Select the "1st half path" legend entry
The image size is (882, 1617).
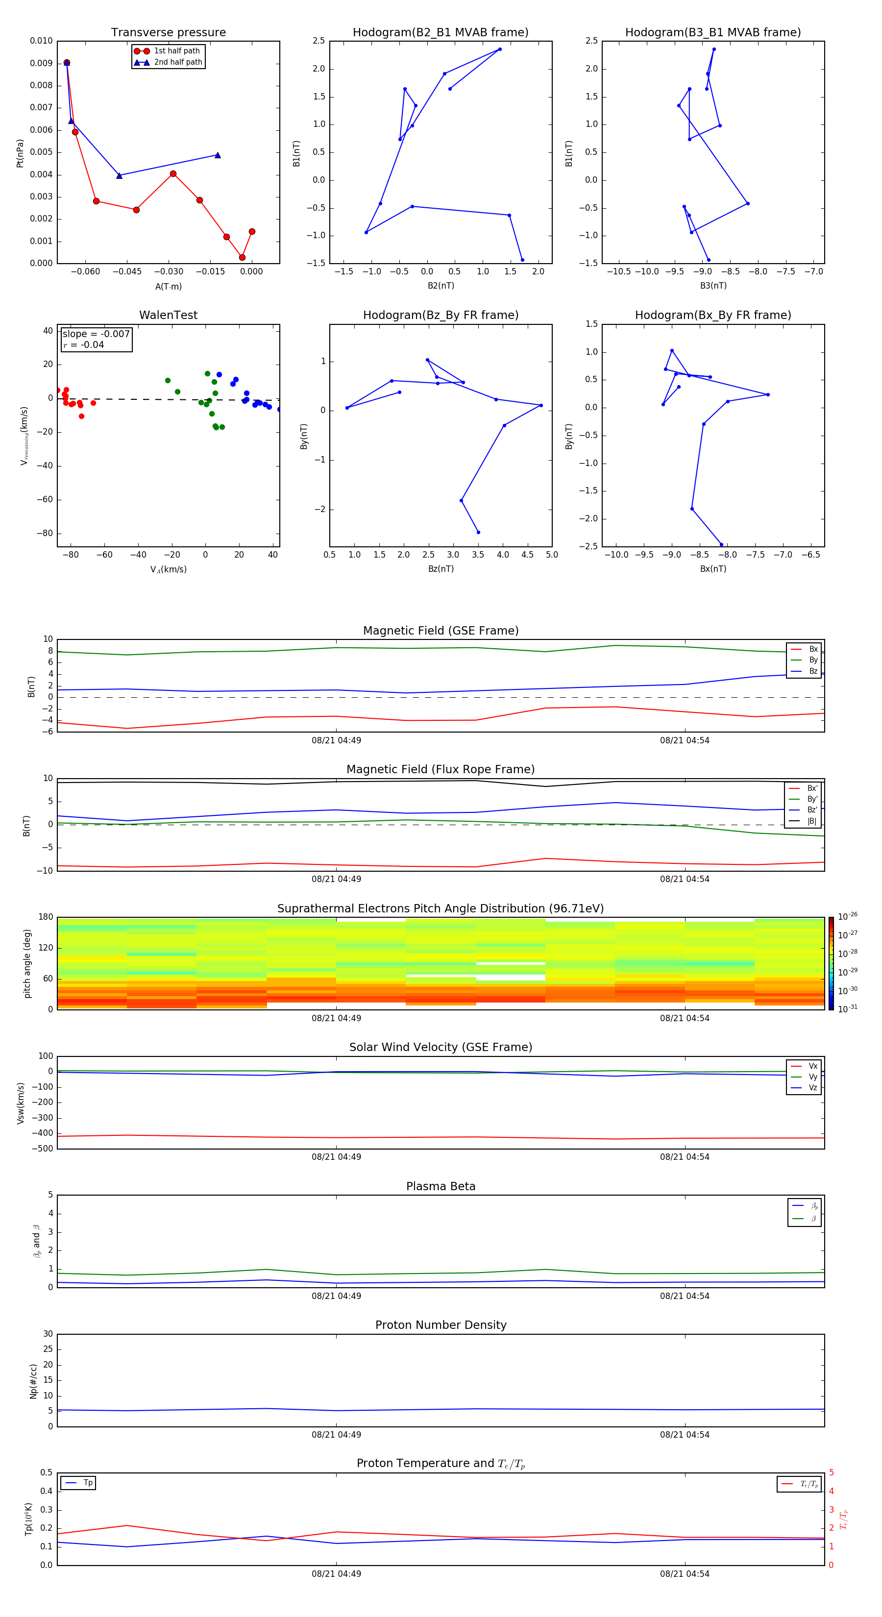(x=168, y=51)
